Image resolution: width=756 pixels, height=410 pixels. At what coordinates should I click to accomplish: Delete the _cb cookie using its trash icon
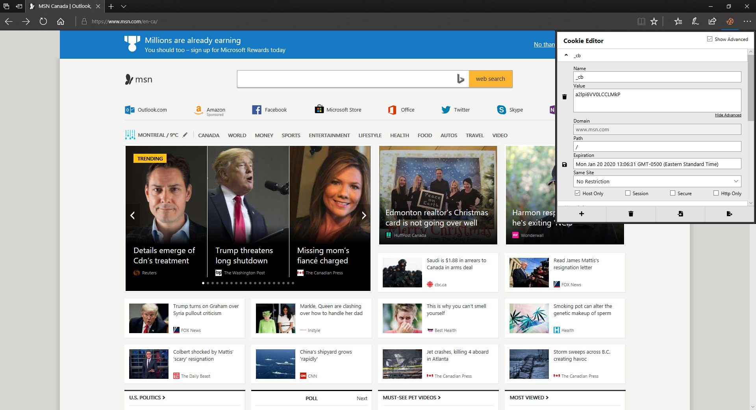(564, 97)
